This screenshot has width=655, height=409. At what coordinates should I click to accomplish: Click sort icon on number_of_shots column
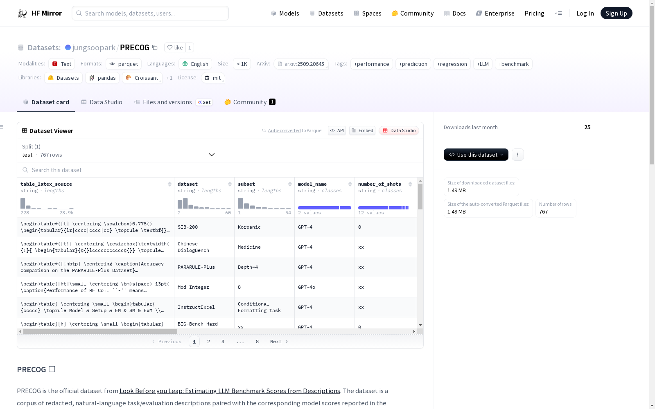click(x=410, y=184)
